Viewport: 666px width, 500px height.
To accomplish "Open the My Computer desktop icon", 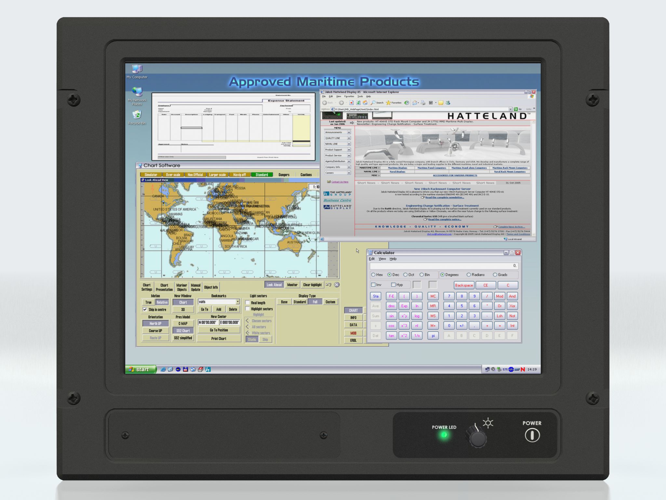I will [137, 69].
